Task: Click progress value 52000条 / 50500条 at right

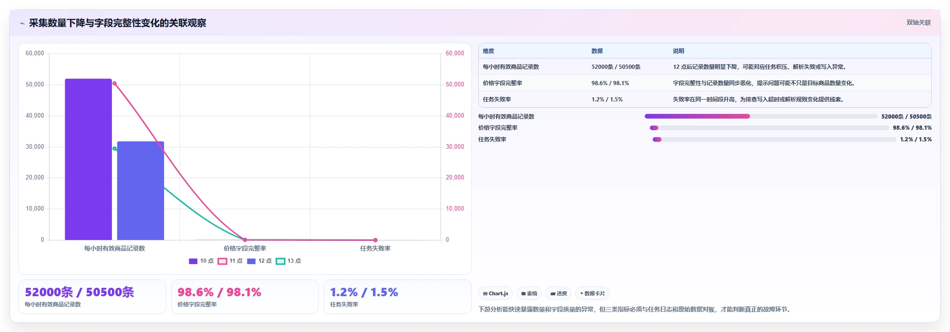Action: point(906,117)
